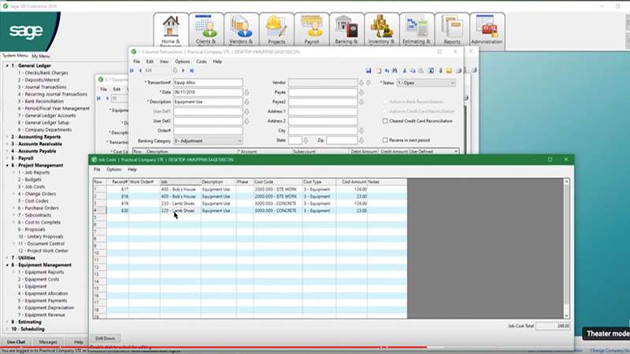The image size is (630, 354).
Task: Select Record# 817 cell in Job Costs
Action: pyautogui.click(x=117, y=189)
